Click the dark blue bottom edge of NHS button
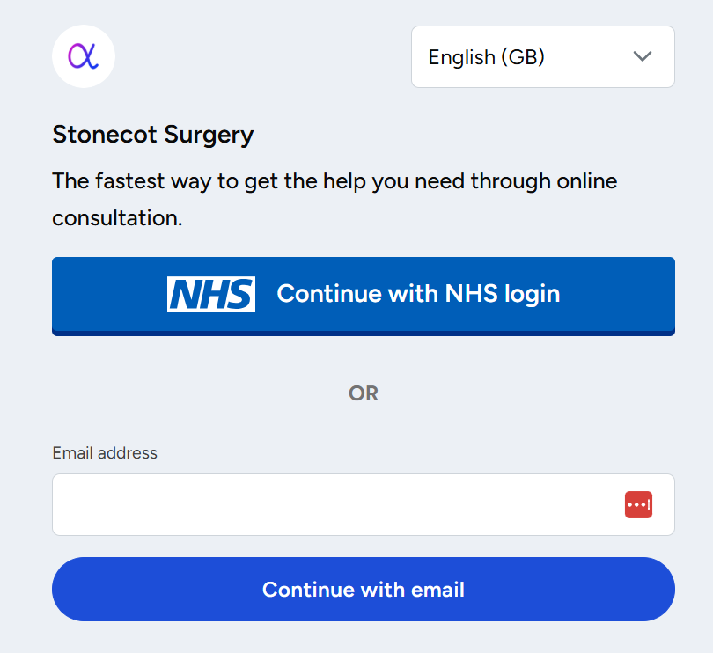 tap(364, 333)
